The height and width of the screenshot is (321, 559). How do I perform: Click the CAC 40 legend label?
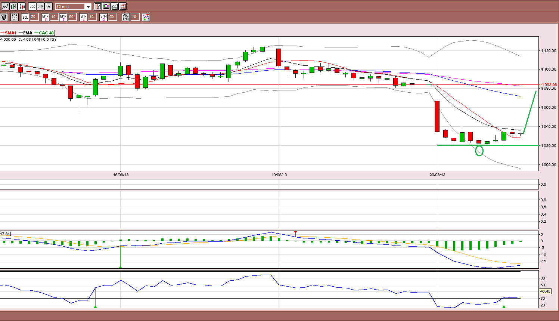[46, 33]
